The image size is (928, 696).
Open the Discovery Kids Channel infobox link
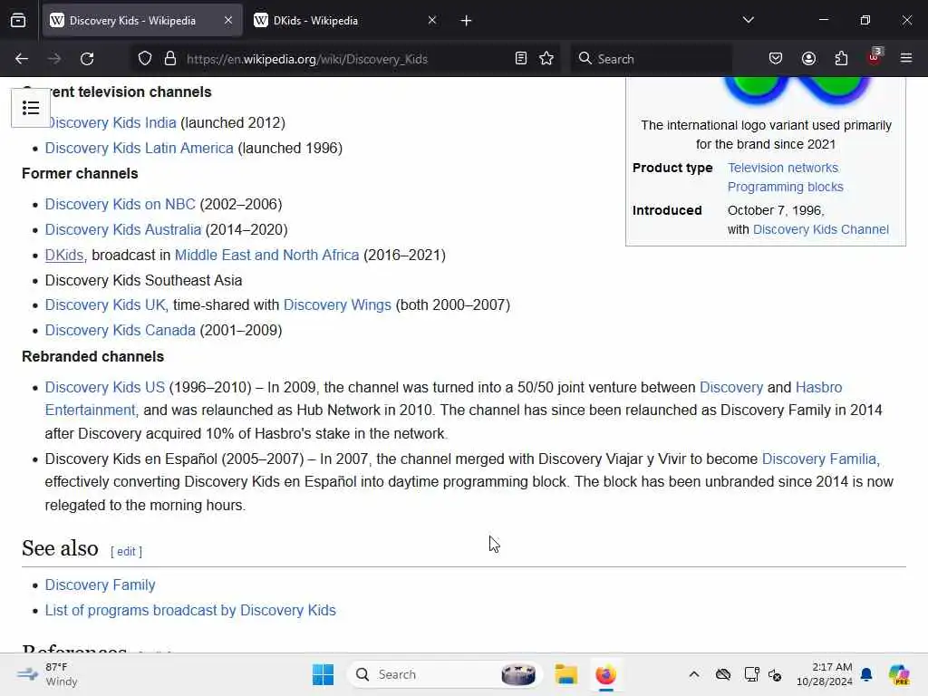click(x=821, y=229)
